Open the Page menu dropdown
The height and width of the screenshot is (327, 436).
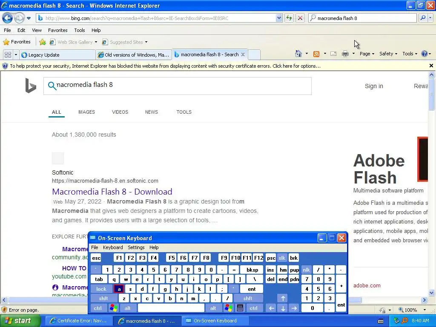tap(367, 54)
